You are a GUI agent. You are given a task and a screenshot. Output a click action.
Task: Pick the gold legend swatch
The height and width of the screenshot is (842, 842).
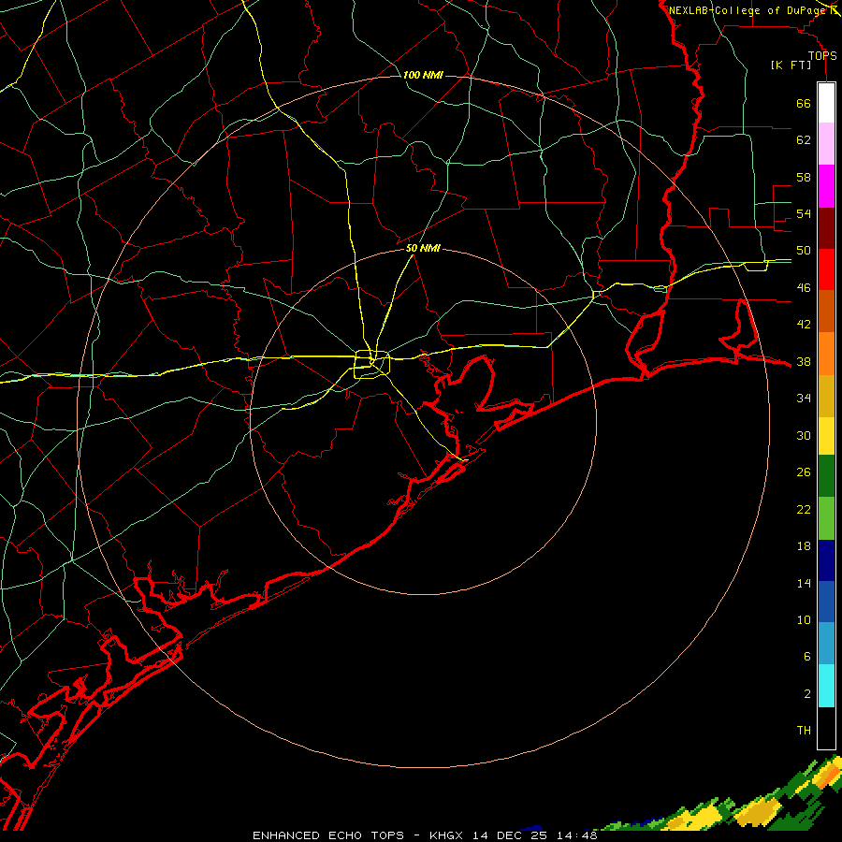click(826, 396)
